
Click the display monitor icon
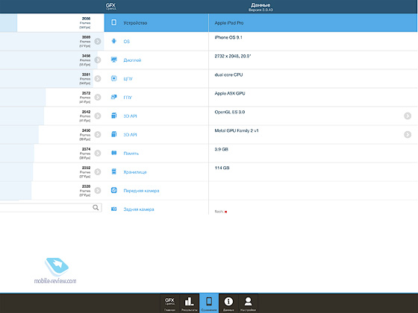[113, 60]
